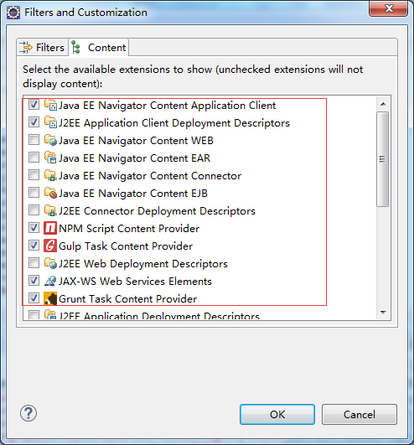Click the J2EE Web Deployment Descriptors icon
The image size is (414, 445).
click(50, 264)
